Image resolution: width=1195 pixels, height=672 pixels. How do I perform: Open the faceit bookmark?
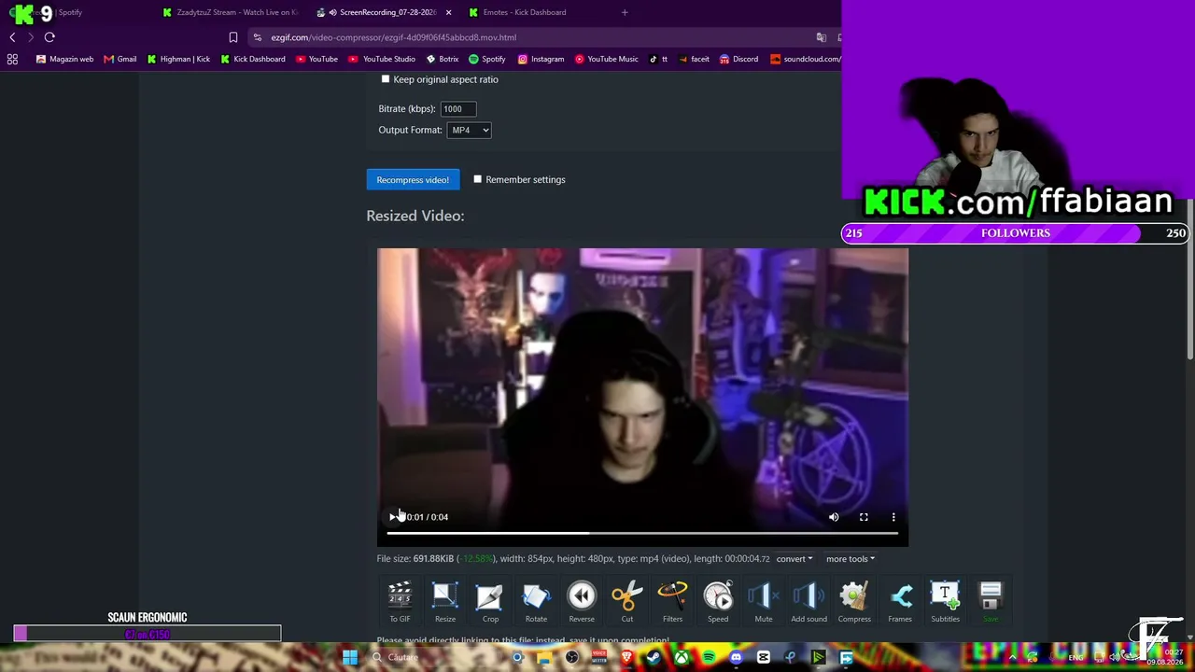pos(694,59)
